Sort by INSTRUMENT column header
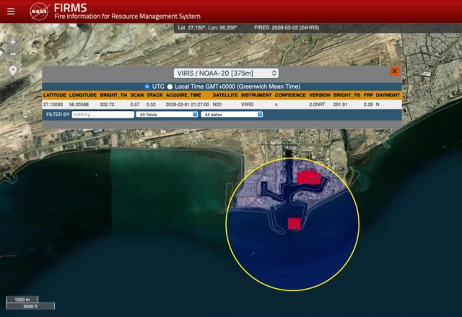The height and width of the screenshot is (317, 462). coord(256,95)
